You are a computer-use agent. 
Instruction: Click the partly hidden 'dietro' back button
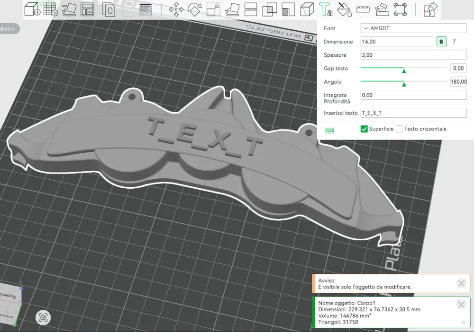(x=9, y=29)
